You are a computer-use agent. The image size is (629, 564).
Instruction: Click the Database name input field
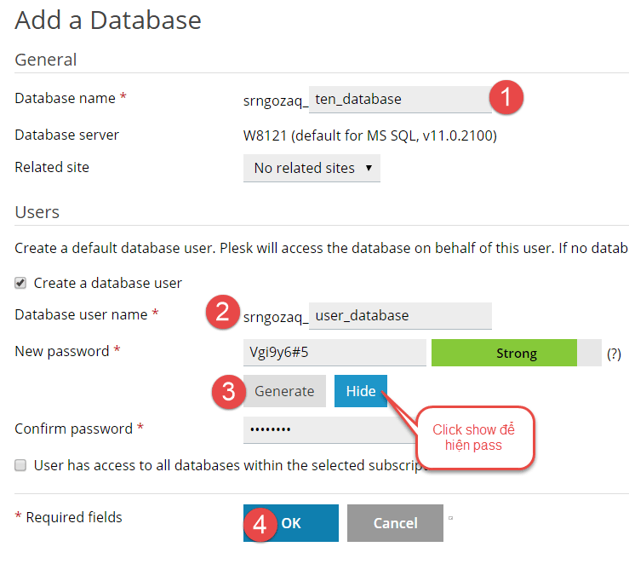[x=398, y=99]
